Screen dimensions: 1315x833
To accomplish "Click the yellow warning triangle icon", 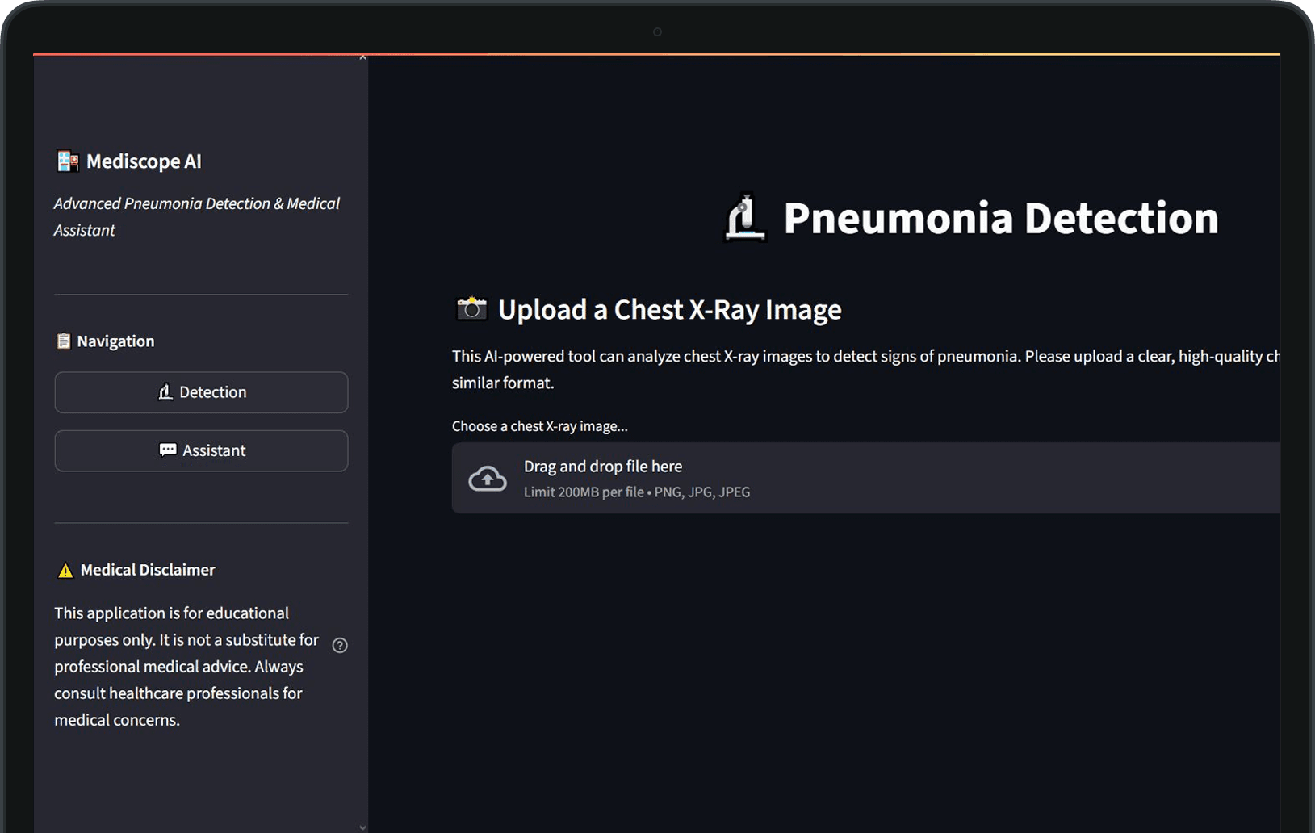I will [65, 571].
